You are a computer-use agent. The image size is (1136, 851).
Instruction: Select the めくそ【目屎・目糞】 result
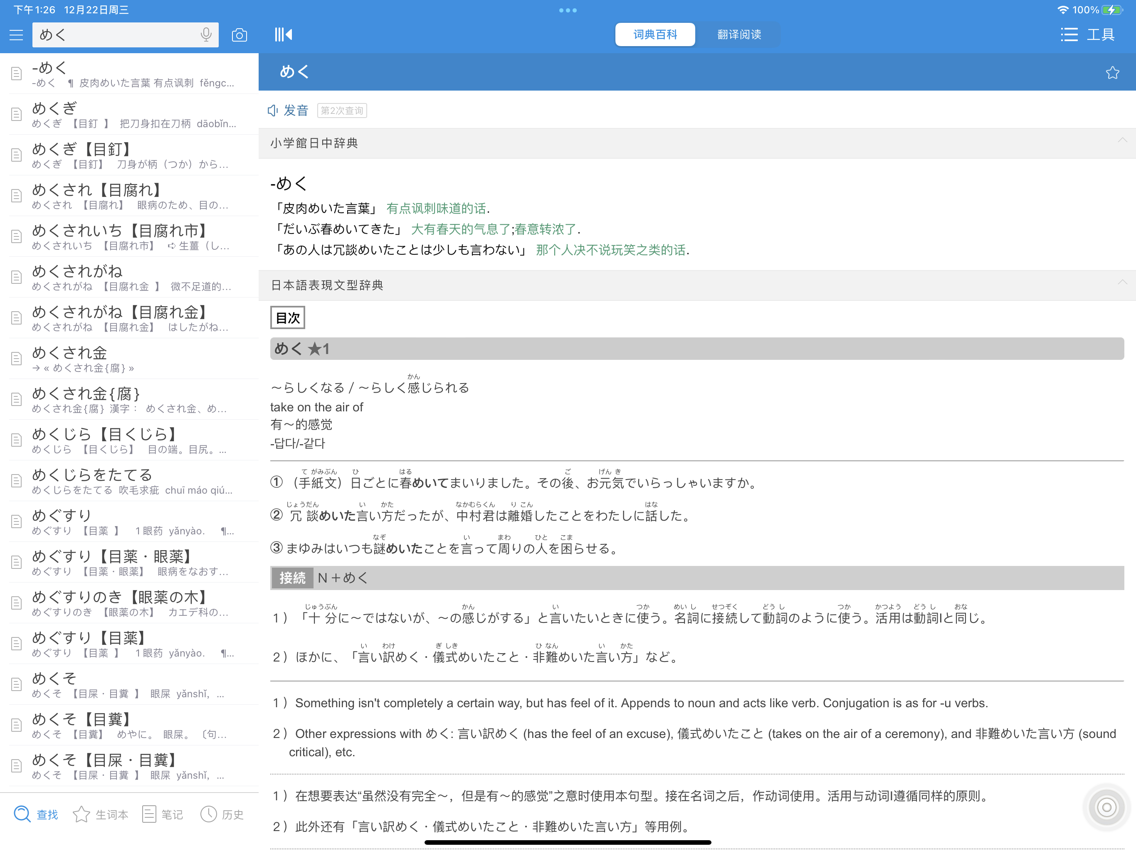[x=129, y=766]
